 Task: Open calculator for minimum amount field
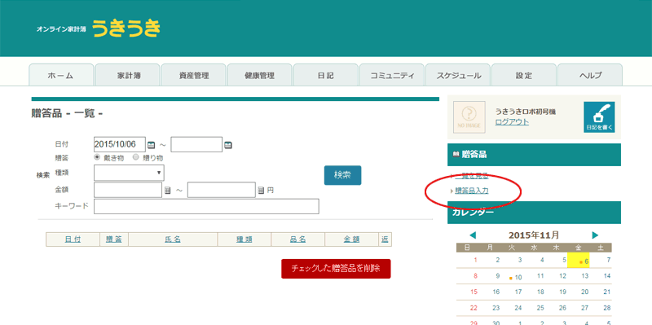[x=168, y=191]
